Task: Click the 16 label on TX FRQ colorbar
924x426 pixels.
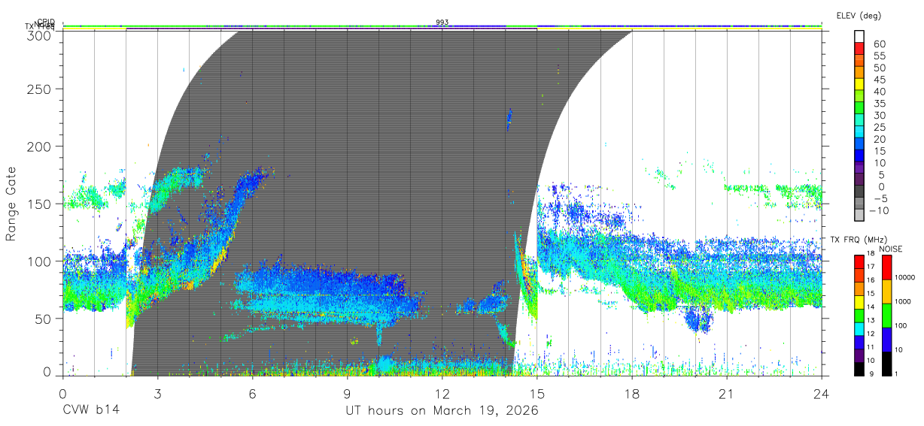Action: 871,280
